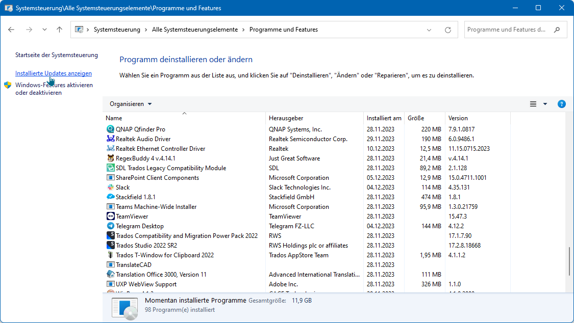Click the TranslateCAD icon
Image resolution: width=574 pixels, height=323 pixels.
(x=110, y=264)
